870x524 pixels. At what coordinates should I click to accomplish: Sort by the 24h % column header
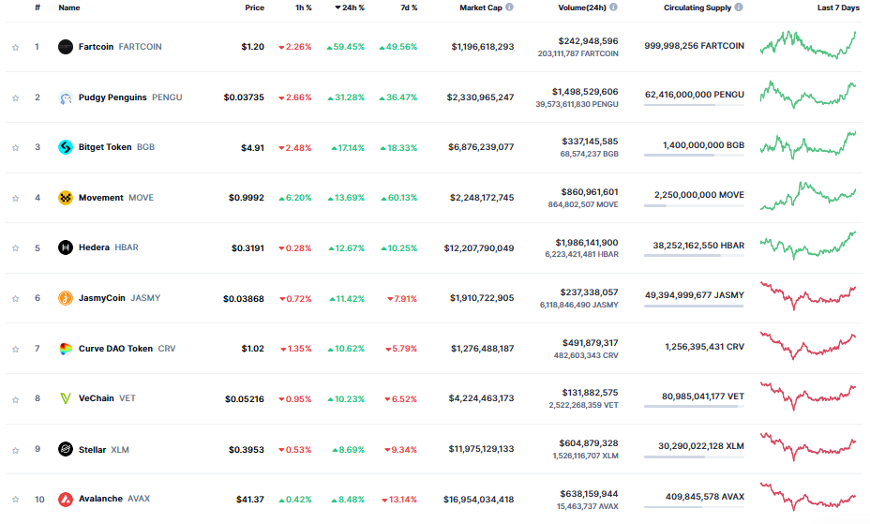350,7
